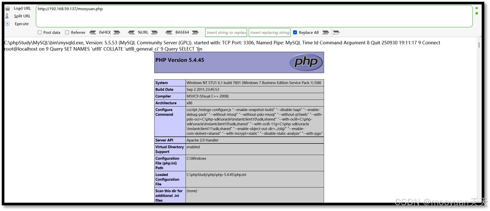The width and height of the screenshot is (490, 211).
Task: Enable the Post data checkbox
Action: coord(40,32)
